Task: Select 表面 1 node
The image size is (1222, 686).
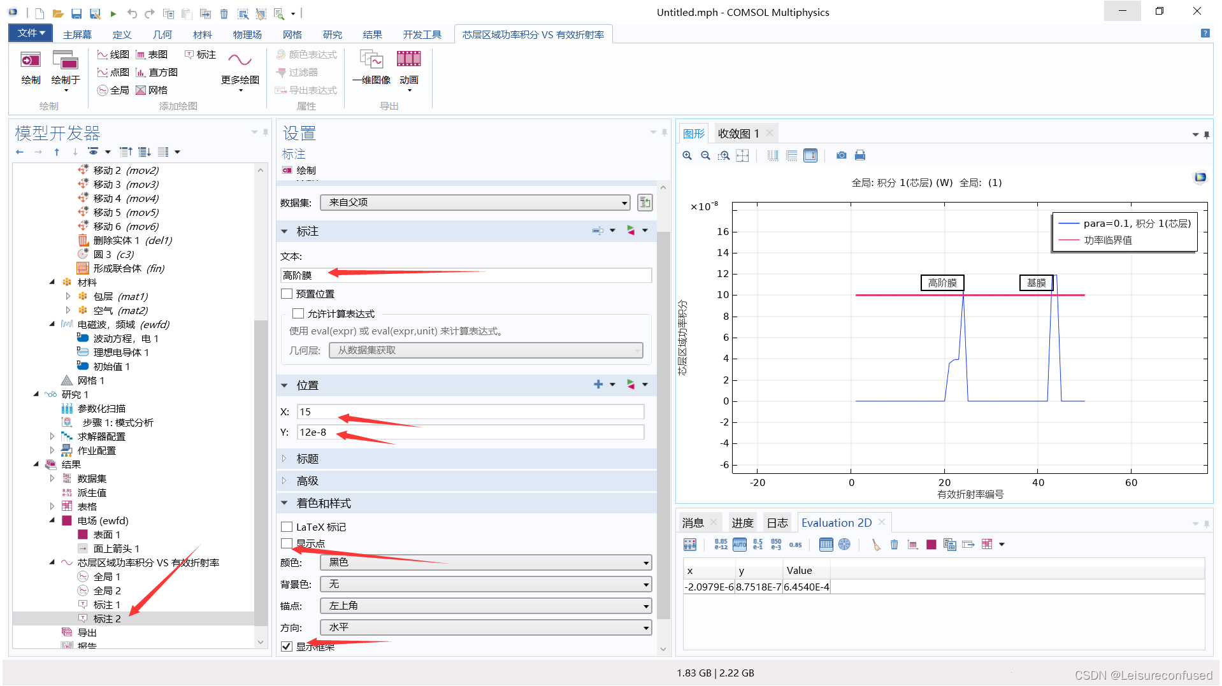Action: coord(106,534)
